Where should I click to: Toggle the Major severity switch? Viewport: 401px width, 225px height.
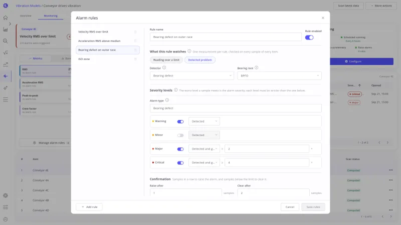(180, 149)
